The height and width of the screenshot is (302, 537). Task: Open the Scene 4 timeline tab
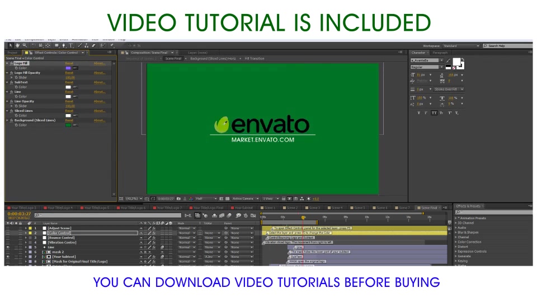(x=335, y=208)
